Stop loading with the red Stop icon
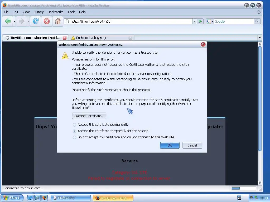Screen dimensions: 270x202 [46, 21]
